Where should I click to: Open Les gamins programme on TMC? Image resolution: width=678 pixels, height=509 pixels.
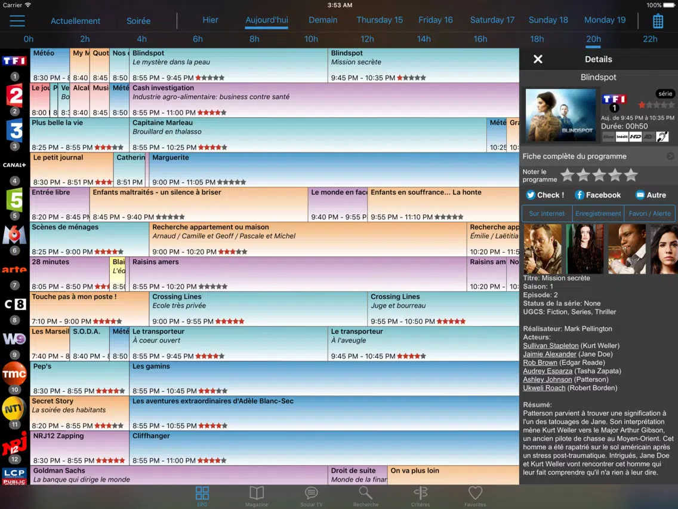(324, 378)
